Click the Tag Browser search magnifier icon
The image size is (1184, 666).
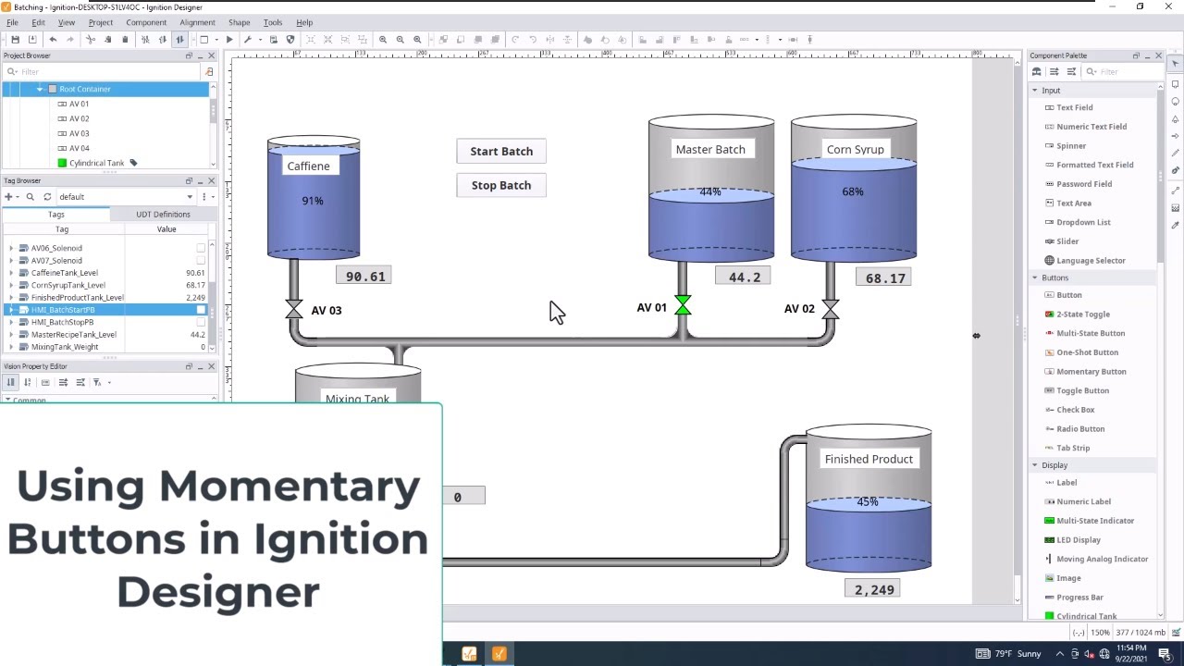[31, 197]
